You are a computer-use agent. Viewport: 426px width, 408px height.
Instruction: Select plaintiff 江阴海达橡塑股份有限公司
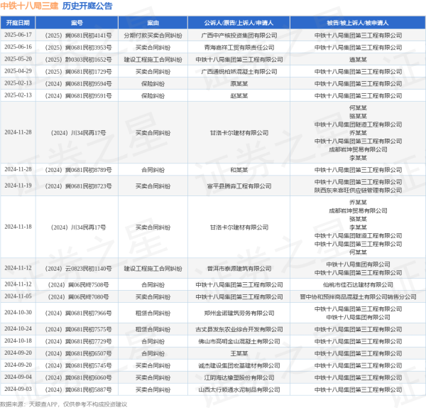click(x=239, y=377)
